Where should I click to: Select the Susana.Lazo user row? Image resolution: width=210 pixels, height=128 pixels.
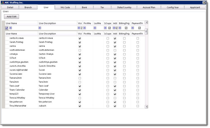point(15,74)
